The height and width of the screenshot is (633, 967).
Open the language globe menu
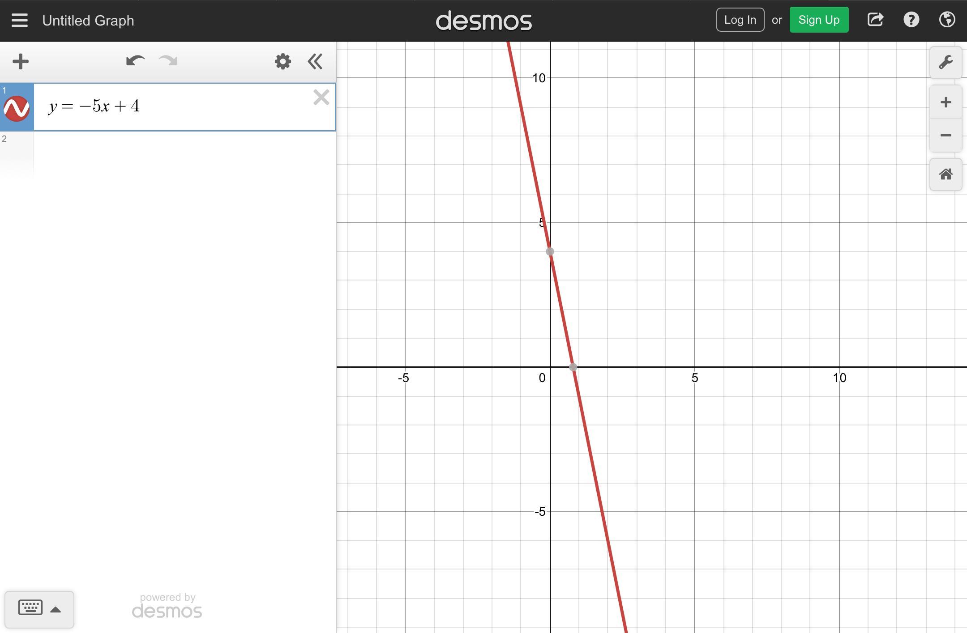pyautogui.click(x=947, y=20)
